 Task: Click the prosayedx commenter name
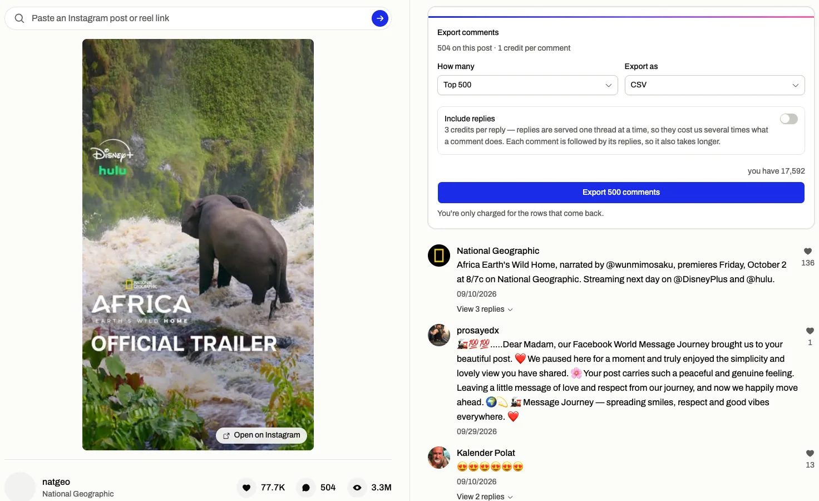click(x=478, y=331)
